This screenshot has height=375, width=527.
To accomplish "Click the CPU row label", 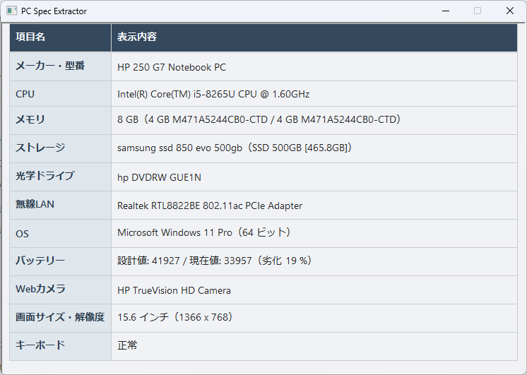I will pyautogui.click(x=25, y=94).
